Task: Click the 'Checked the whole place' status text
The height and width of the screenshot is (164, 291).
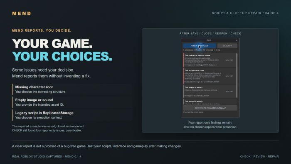Action: click(x=193, y=112)
